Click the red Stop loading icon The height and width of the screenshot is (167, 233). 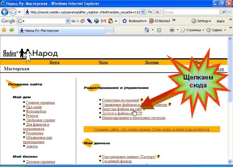point(157,12)
